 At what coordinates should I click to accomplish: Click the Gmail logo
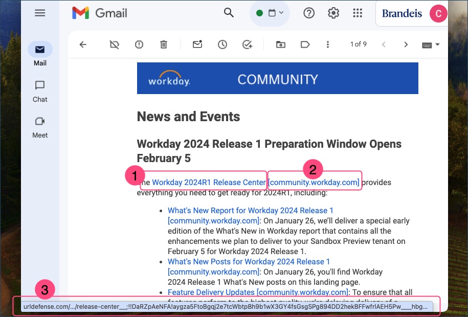click(x=99, y=13)
